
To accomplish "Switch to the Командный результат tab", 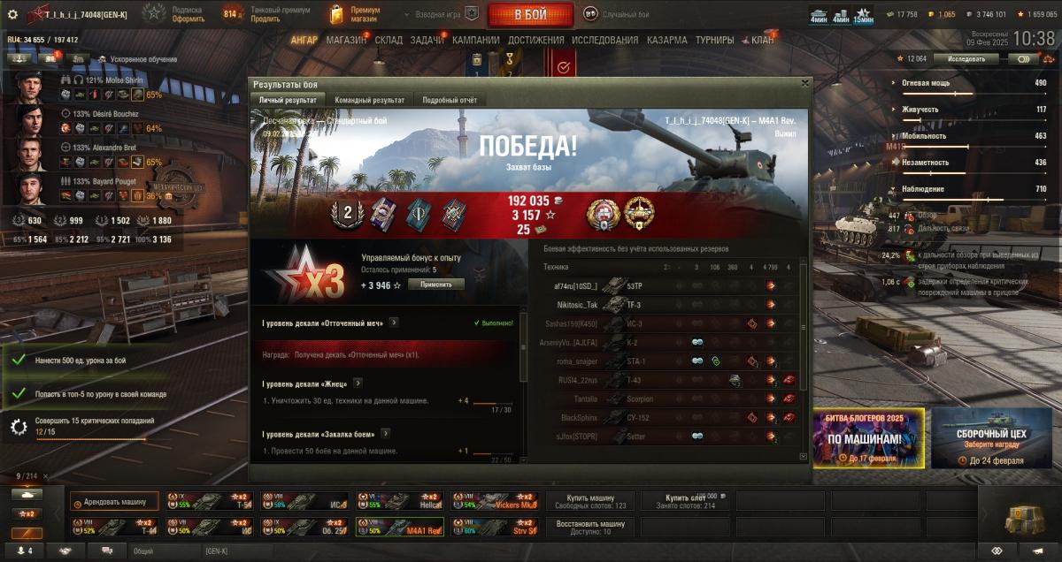I will [x=370, y=101].
